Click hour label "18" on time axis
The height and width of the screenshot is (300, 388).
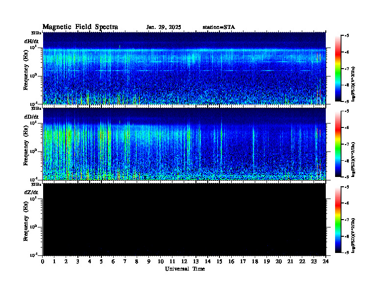coord(255,261)
